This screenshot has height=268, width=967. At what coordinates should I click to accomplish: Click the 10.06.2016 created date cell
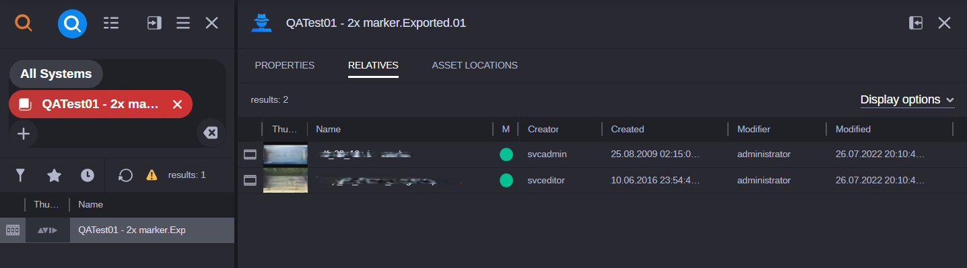point(656,180)
